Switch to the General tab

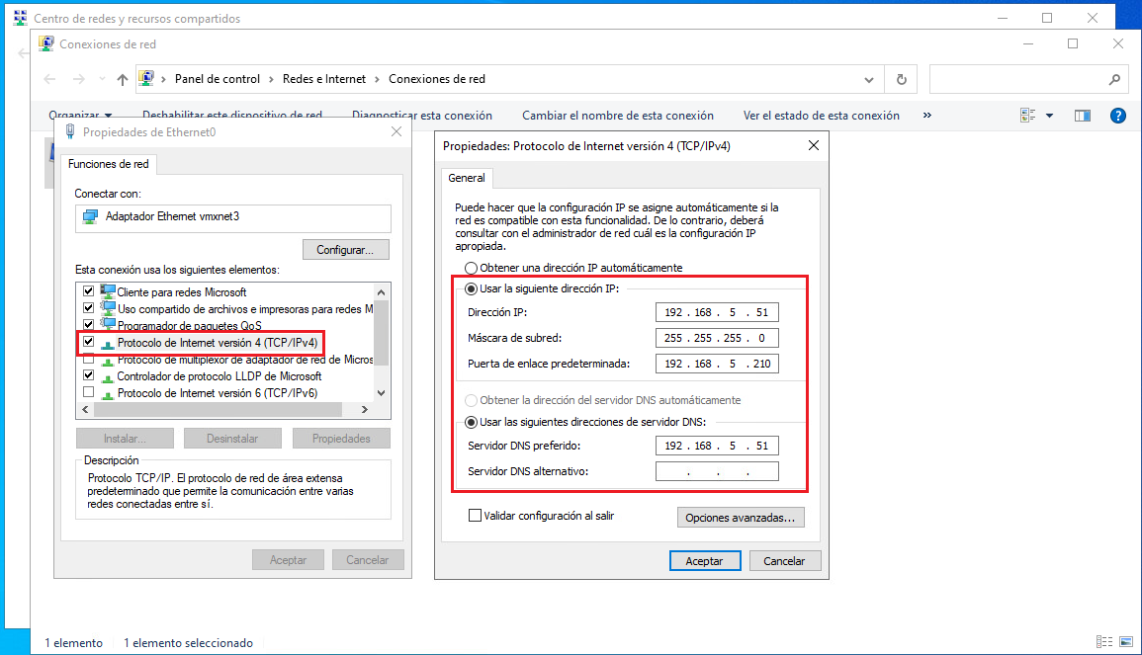(x=467, y=179)
